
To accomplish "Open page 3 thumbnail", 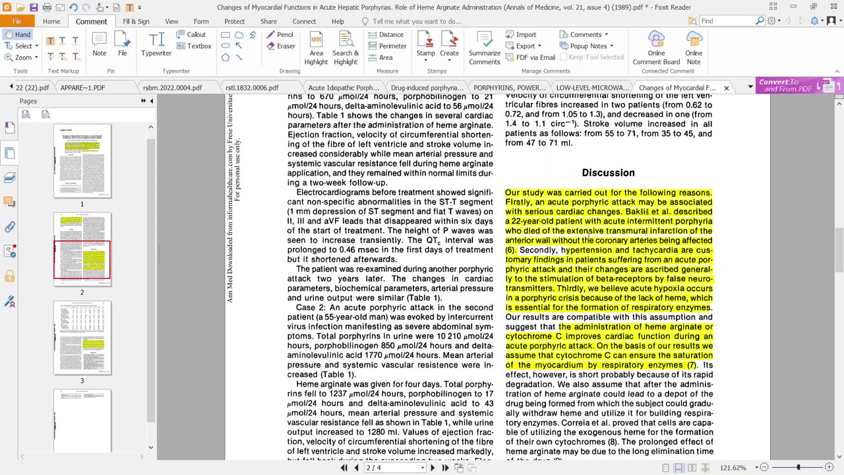I will [x=82, y=338].
